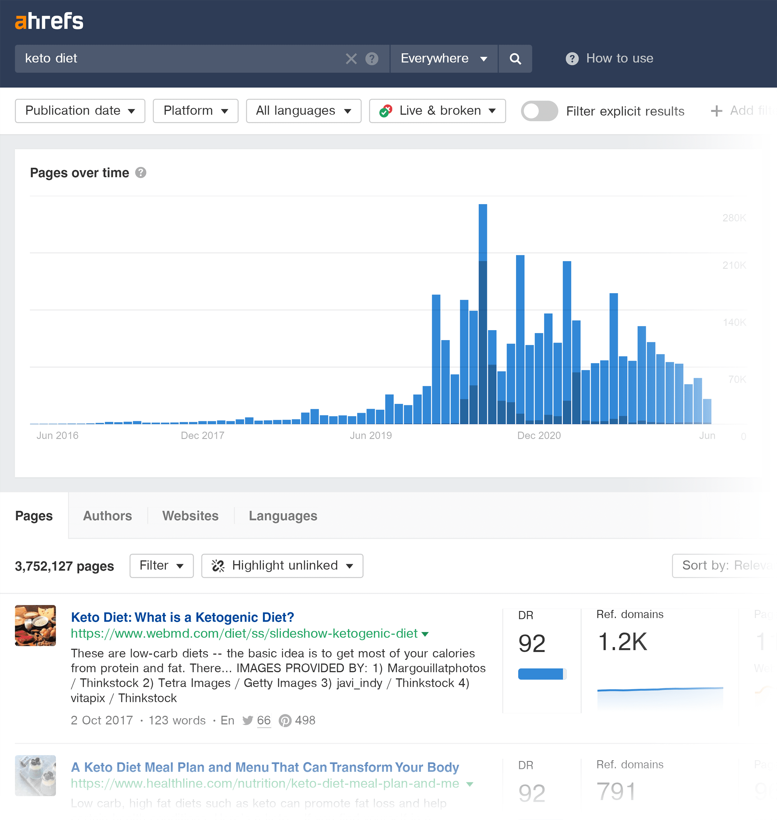Click the search magnifier button
This screenshot has width=777, height=820.
click(515, 59)
